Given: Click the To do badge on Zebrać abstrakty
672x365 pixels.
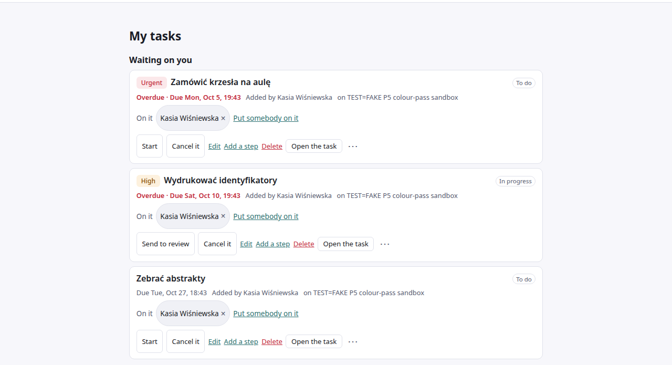Looking at the screenshot, I should [524, 279].
